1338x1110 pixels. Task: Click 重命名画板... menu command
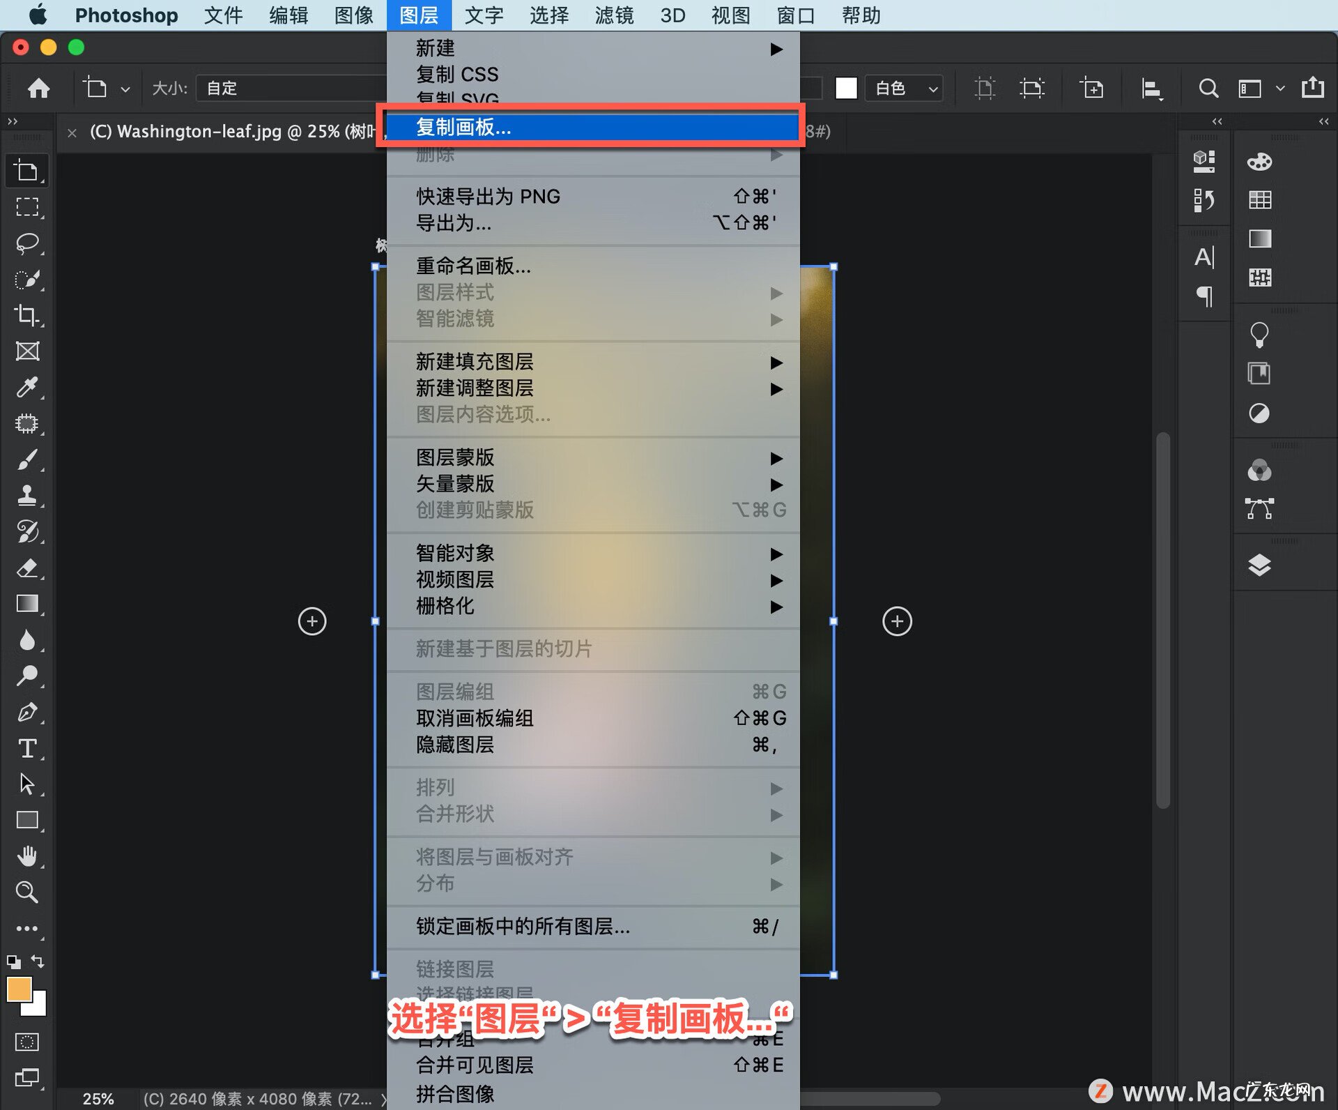(473, 266)
